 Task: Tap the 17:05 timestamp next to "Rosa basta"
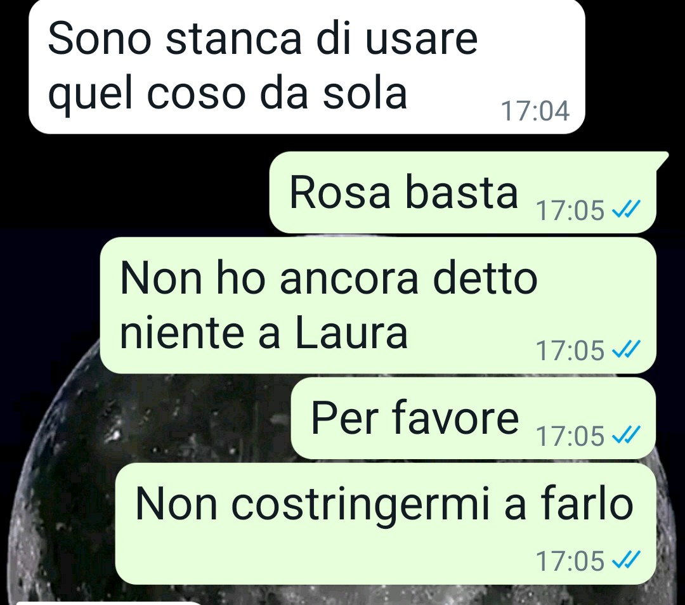[570, 210]
